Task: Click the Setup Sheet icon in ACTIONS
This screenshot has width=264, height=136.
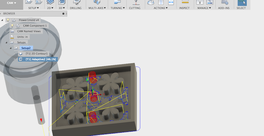Action: [171, 2]
